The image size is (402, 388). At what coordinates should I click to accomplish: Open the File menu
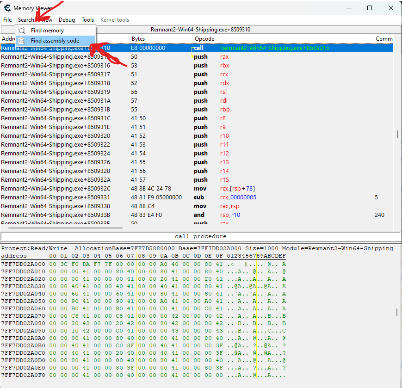tap(7, 20)
